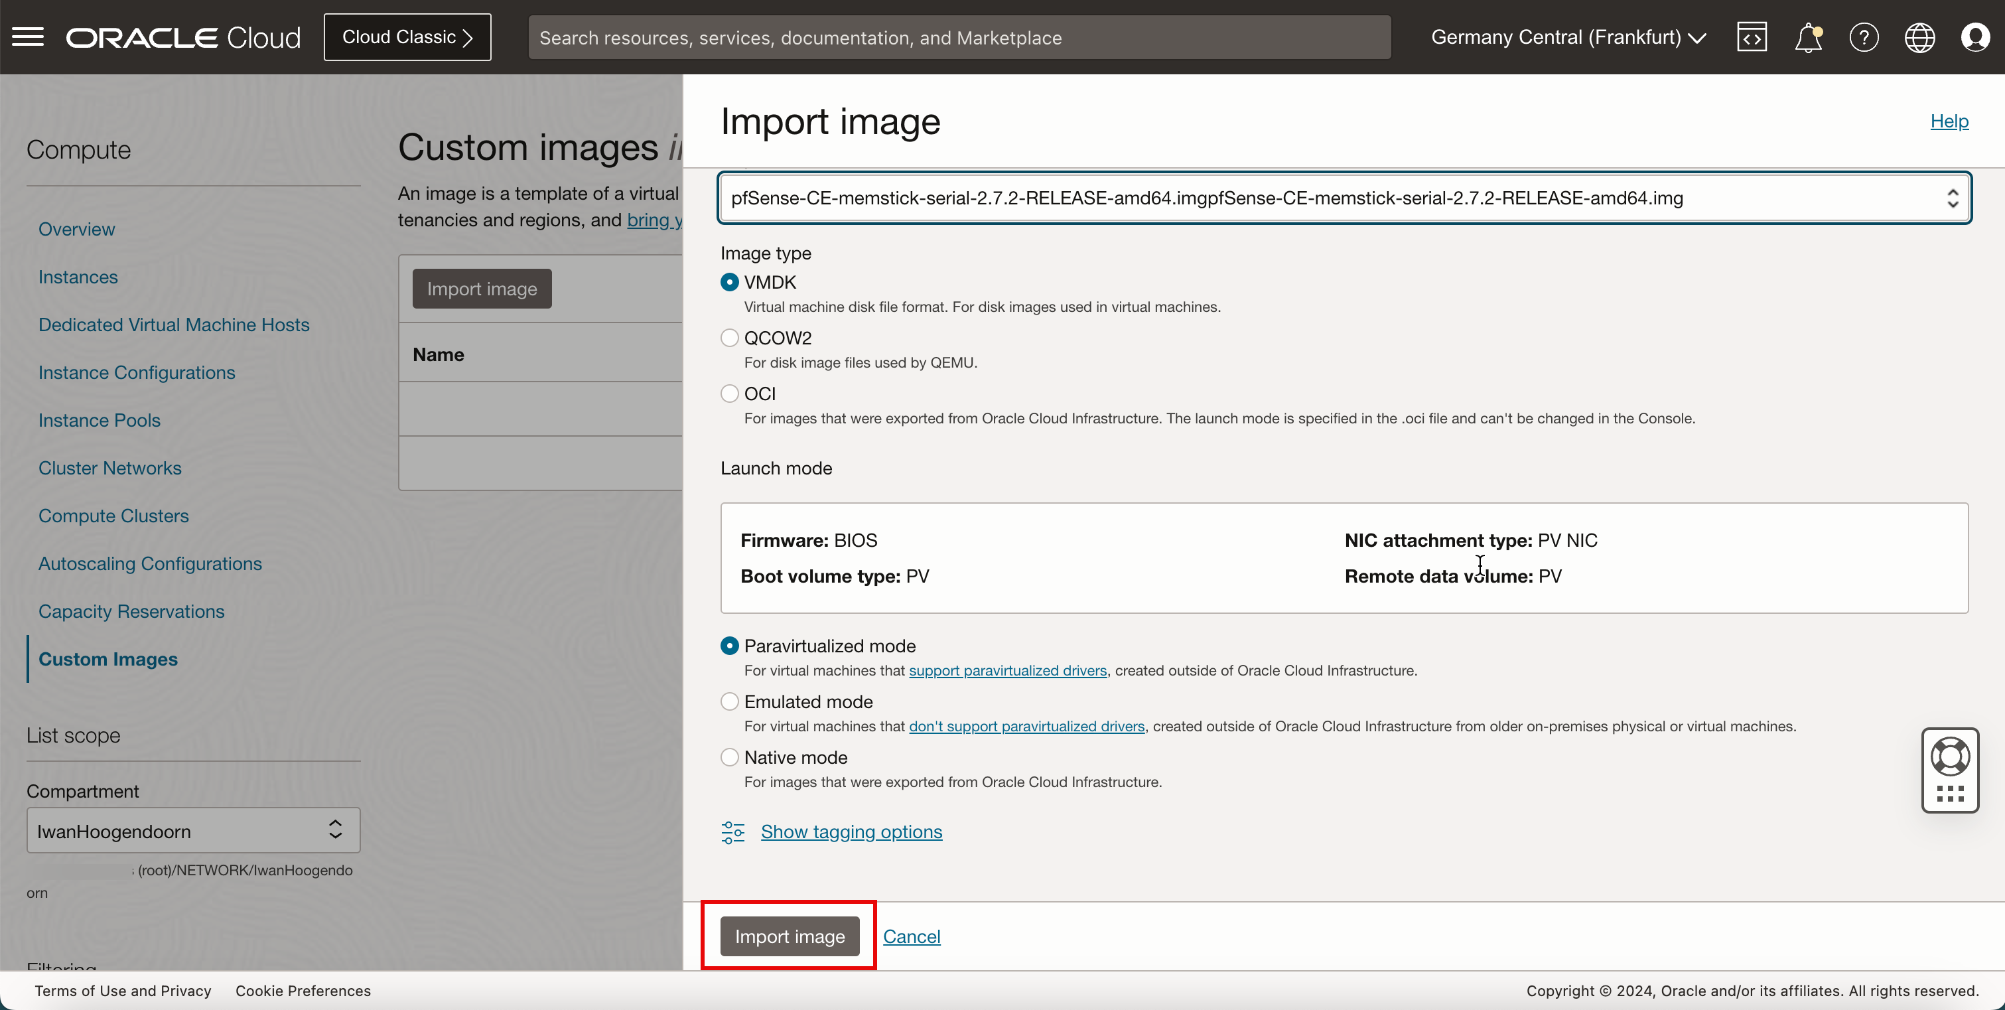The image size is (2005, 1010).
Task: Click the tagging options sliders icon
Action: pos(732,831)
